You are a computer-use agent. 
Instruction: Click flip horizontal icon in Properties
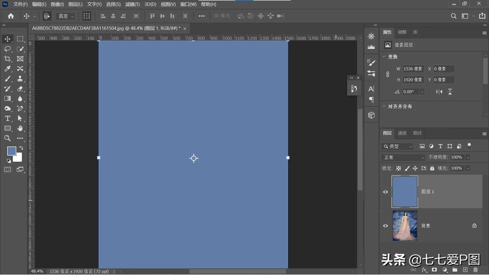[x=439, y=92]
